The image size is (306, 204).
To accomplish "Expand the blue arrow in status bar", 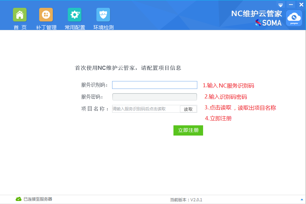I will pyautogui.click(x=302, y=200).
